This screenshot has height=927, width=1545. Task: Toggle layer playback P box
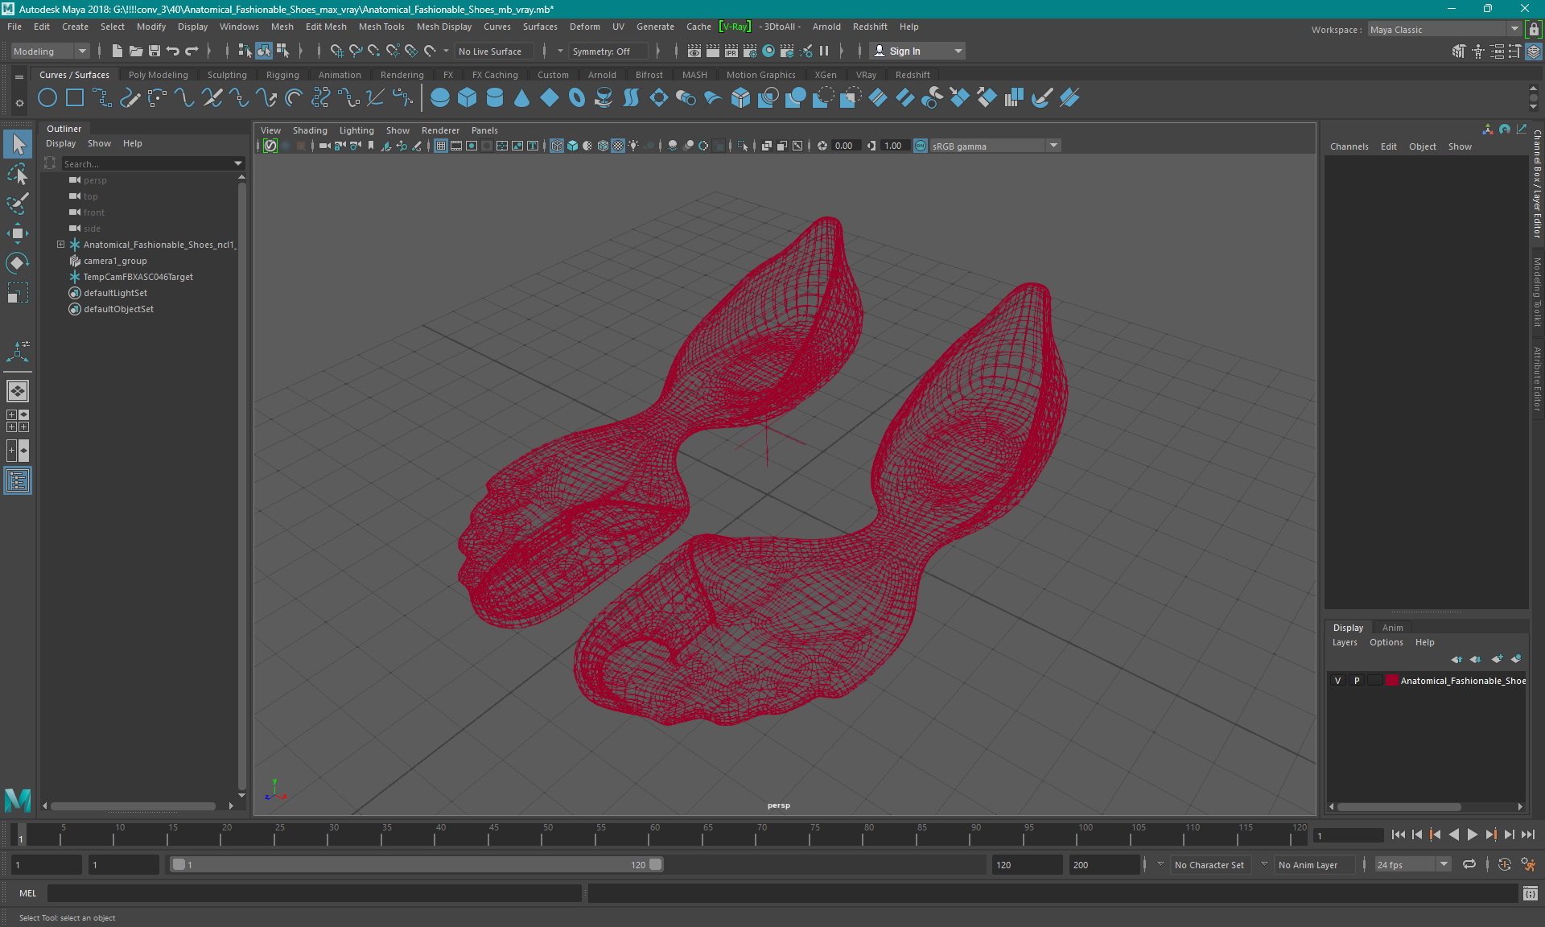(x=1357, y=681)
